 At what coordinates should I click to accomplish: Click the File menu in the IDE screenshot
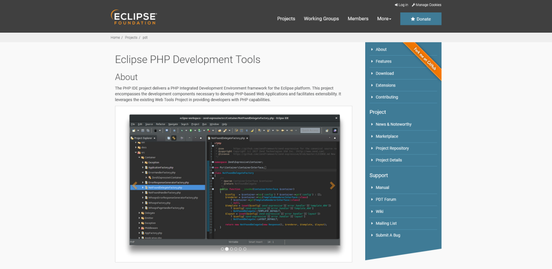pos(133,124)
